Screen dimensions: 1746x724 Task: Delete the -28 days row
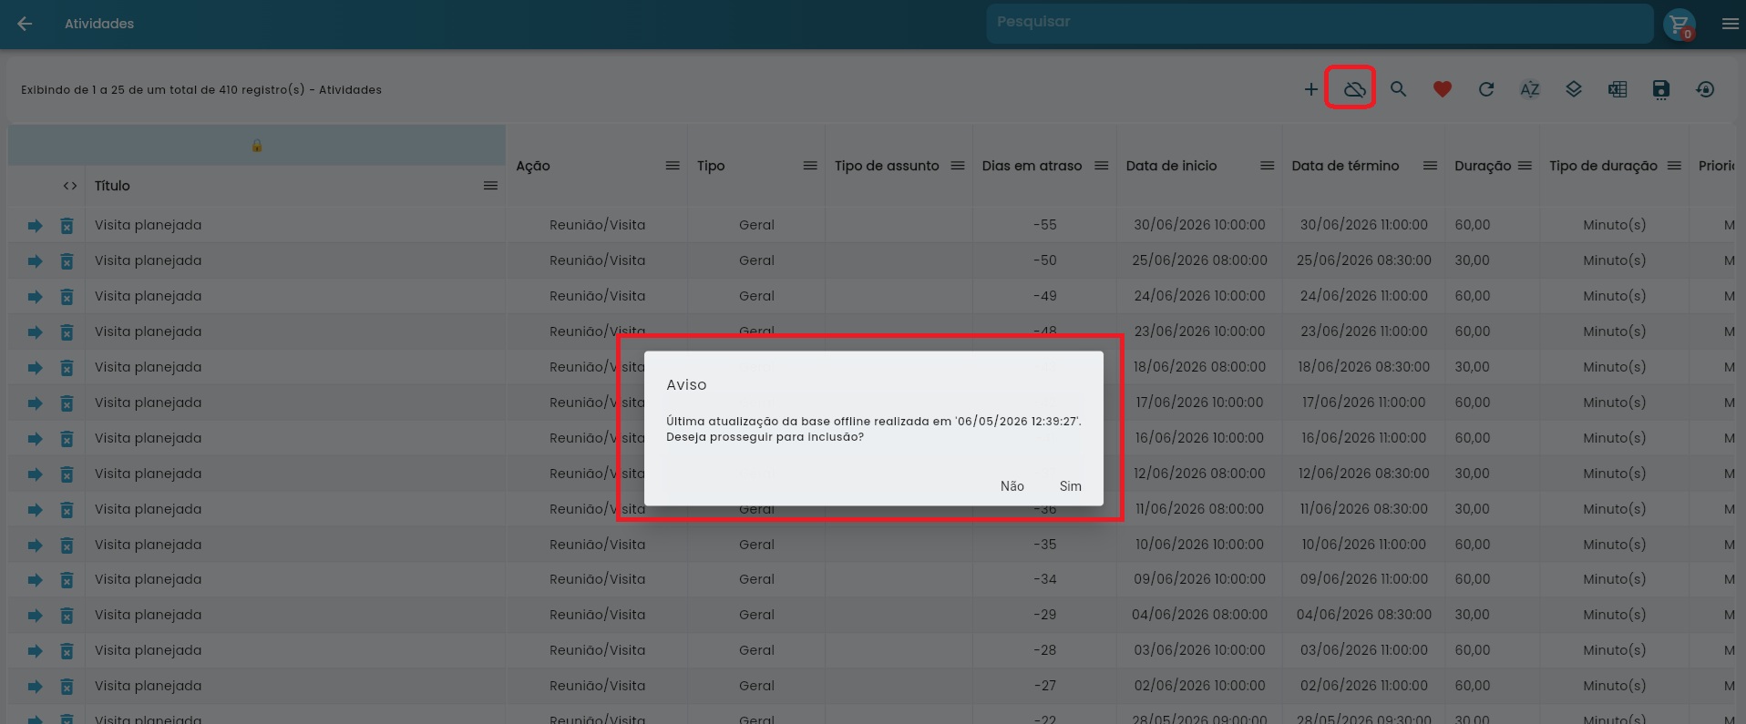(x=67, y=651)
